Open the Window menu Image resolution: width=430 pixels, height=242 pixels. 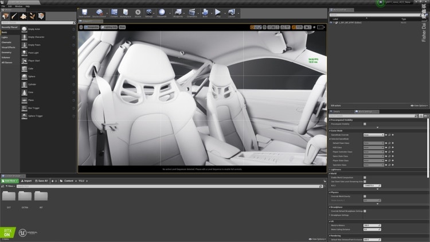[18, 6]
